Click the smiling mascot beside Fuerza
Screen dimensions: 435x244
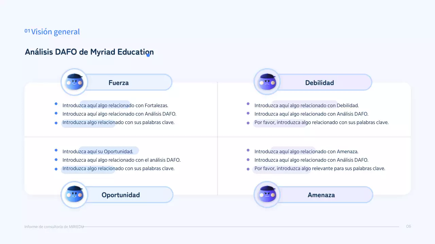[x=74, y=82]
